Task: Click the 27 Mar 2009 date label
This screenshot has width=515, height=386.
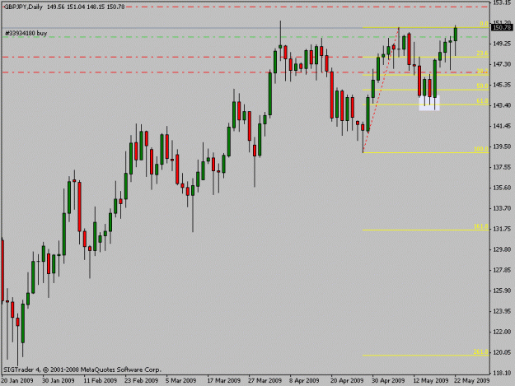Action: click(265, 381)
